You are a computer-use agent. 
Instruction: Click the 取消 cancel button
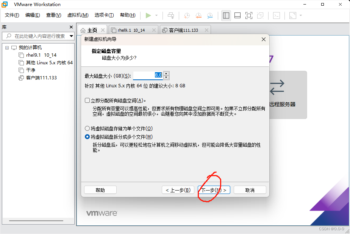coord(250,190)
